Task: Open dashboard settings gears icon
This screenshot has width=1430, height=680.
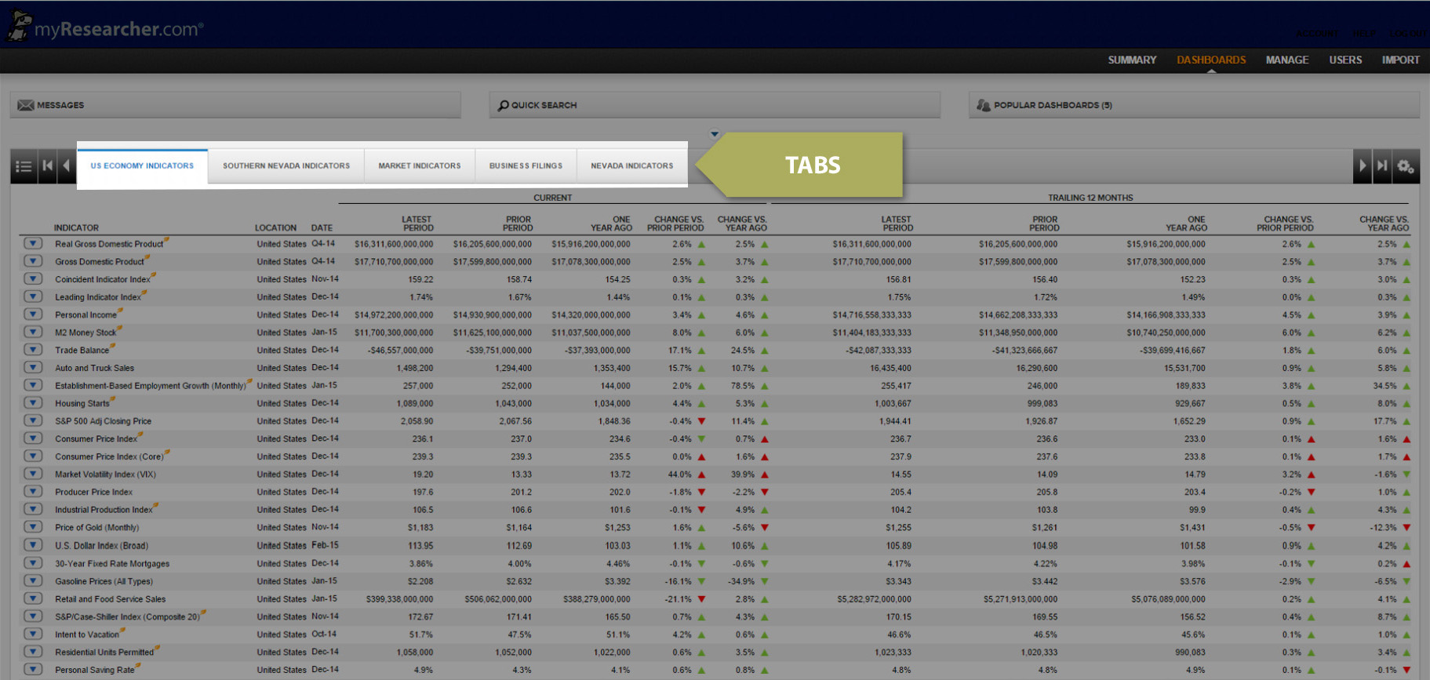Action: (1406, 166)
